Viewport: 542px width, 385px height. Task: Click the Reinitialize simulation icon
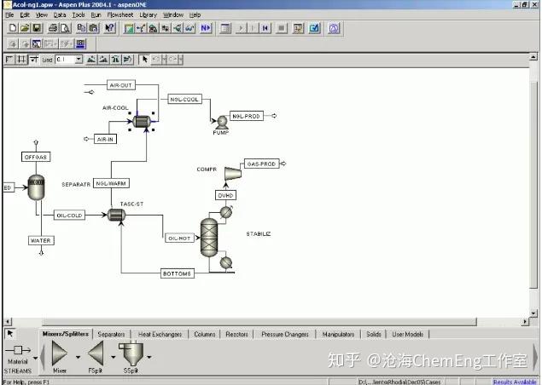coord(265,28)
